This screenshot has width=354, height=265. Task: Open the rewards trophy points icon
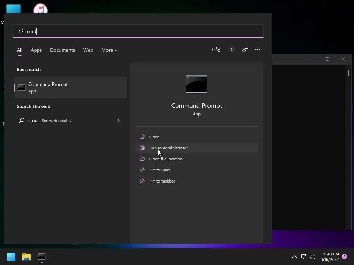tap(217, 49)
